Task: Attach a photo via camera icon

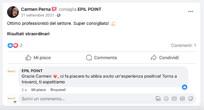Action: (174, 99)
